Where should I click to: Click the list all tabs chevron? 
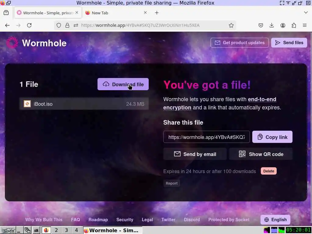306,12
